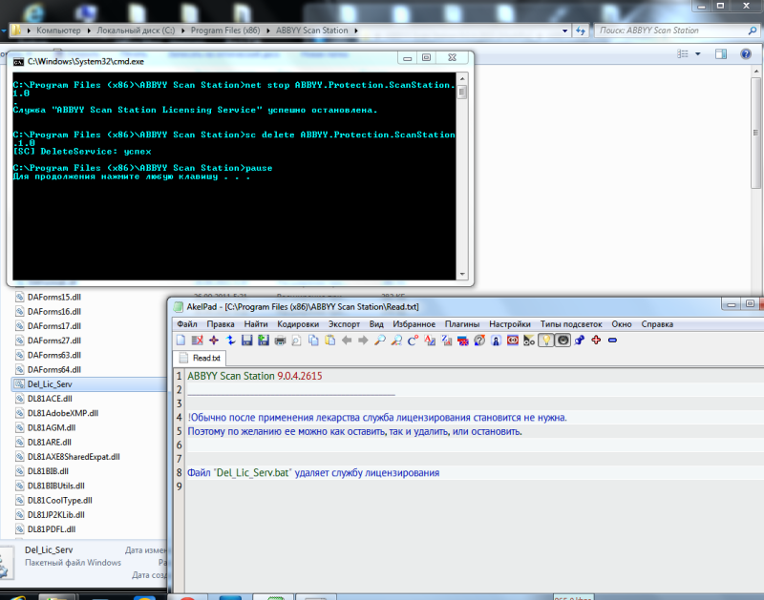Screen dimensions: 764x600
Task: Click the scissors cutting icon in AkelPad
Action: pyautogui.click(x=529, y=341)
